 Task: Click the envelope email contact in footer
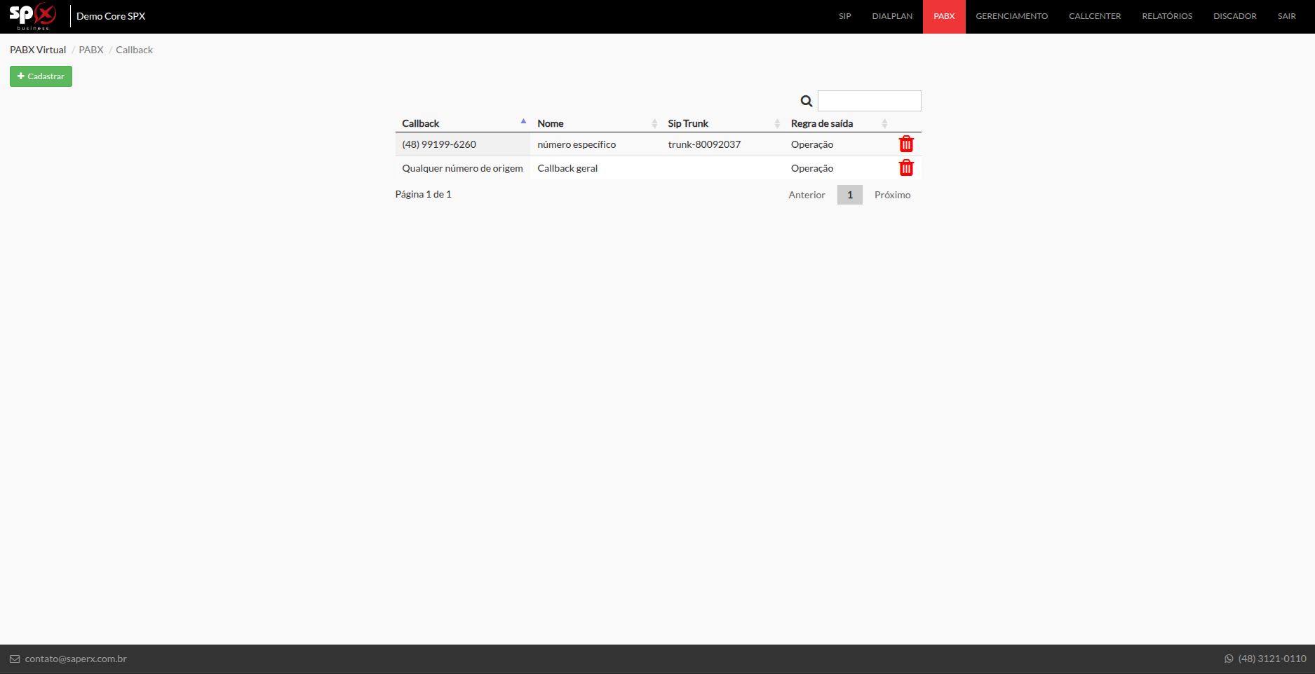coord(68,659)
